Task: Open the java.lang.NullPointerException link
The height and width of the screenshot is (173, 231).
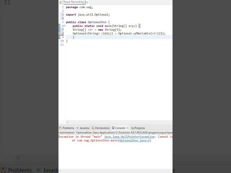Action: click(x=129, y=137)
